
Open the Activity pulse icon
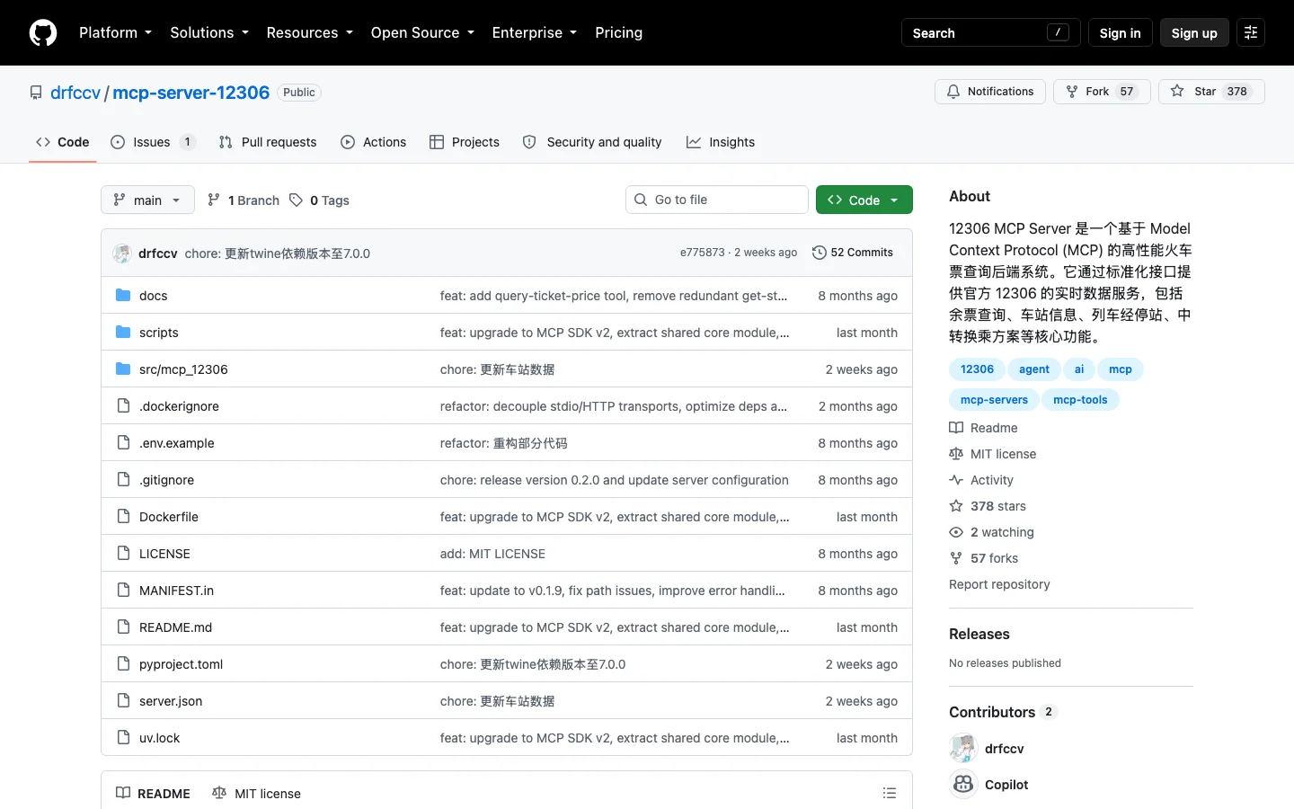[956, 480]
